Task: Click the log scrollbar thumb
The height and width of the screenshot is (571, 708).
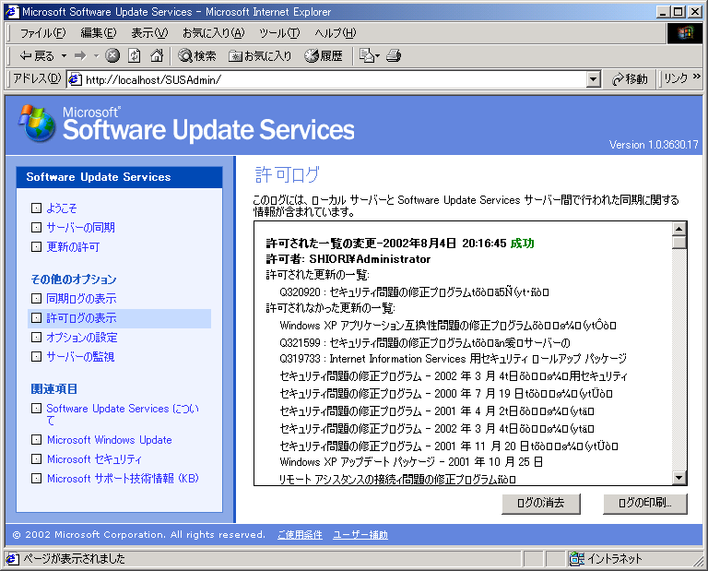Action: pos(679,243)
